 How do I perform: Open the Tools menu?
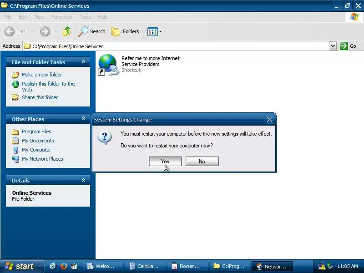(x=85, y=17)
